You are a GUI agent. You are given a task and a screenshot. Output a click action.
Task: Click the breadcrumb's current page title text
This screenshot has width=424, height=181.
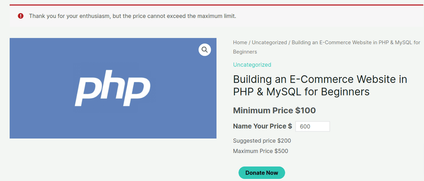tap(356, 42)
